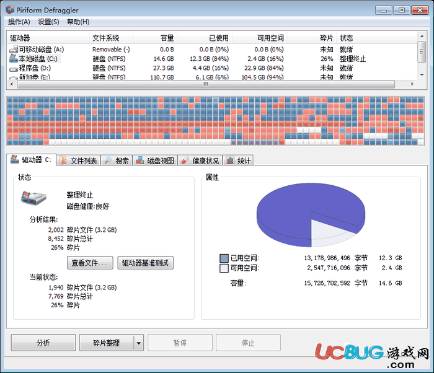Click the 15,726,702,592 字节 capacity value
This screenshot has height=373, width=434.
[x=336, y=283]
